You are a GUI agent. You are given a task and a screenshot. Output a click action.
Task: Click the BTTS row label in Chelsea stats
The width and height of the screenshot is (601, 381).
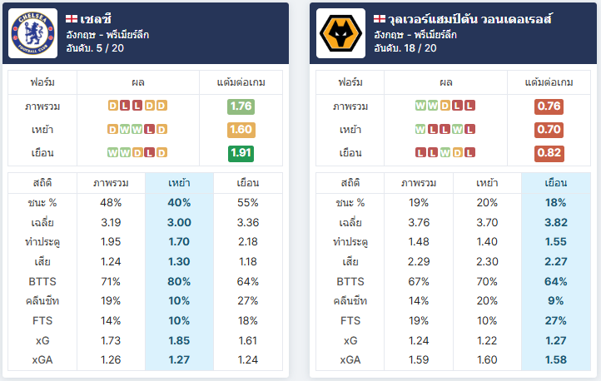click(42, 281)
